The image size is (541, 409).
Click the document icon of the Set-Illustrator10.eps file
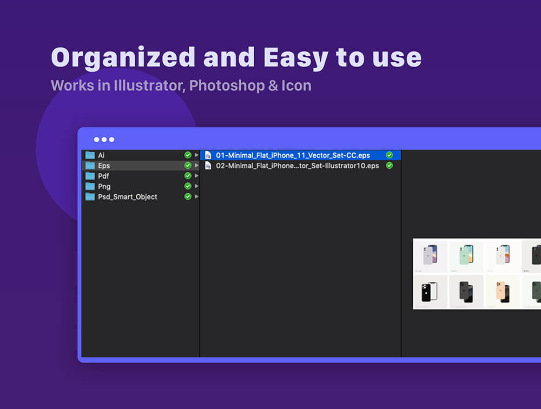click(x=208, y=166)
